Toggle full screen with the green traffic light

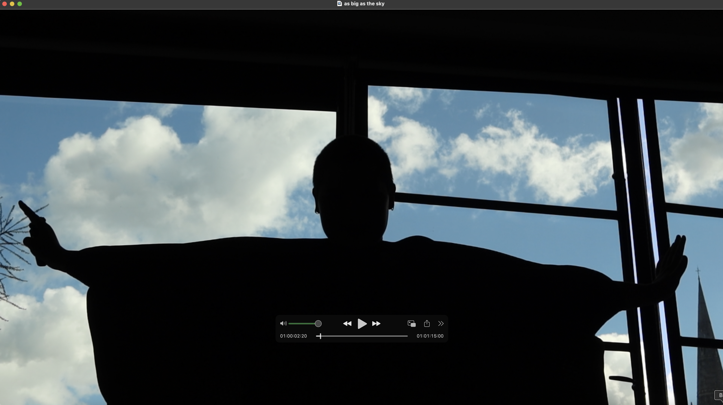[20, 4]
